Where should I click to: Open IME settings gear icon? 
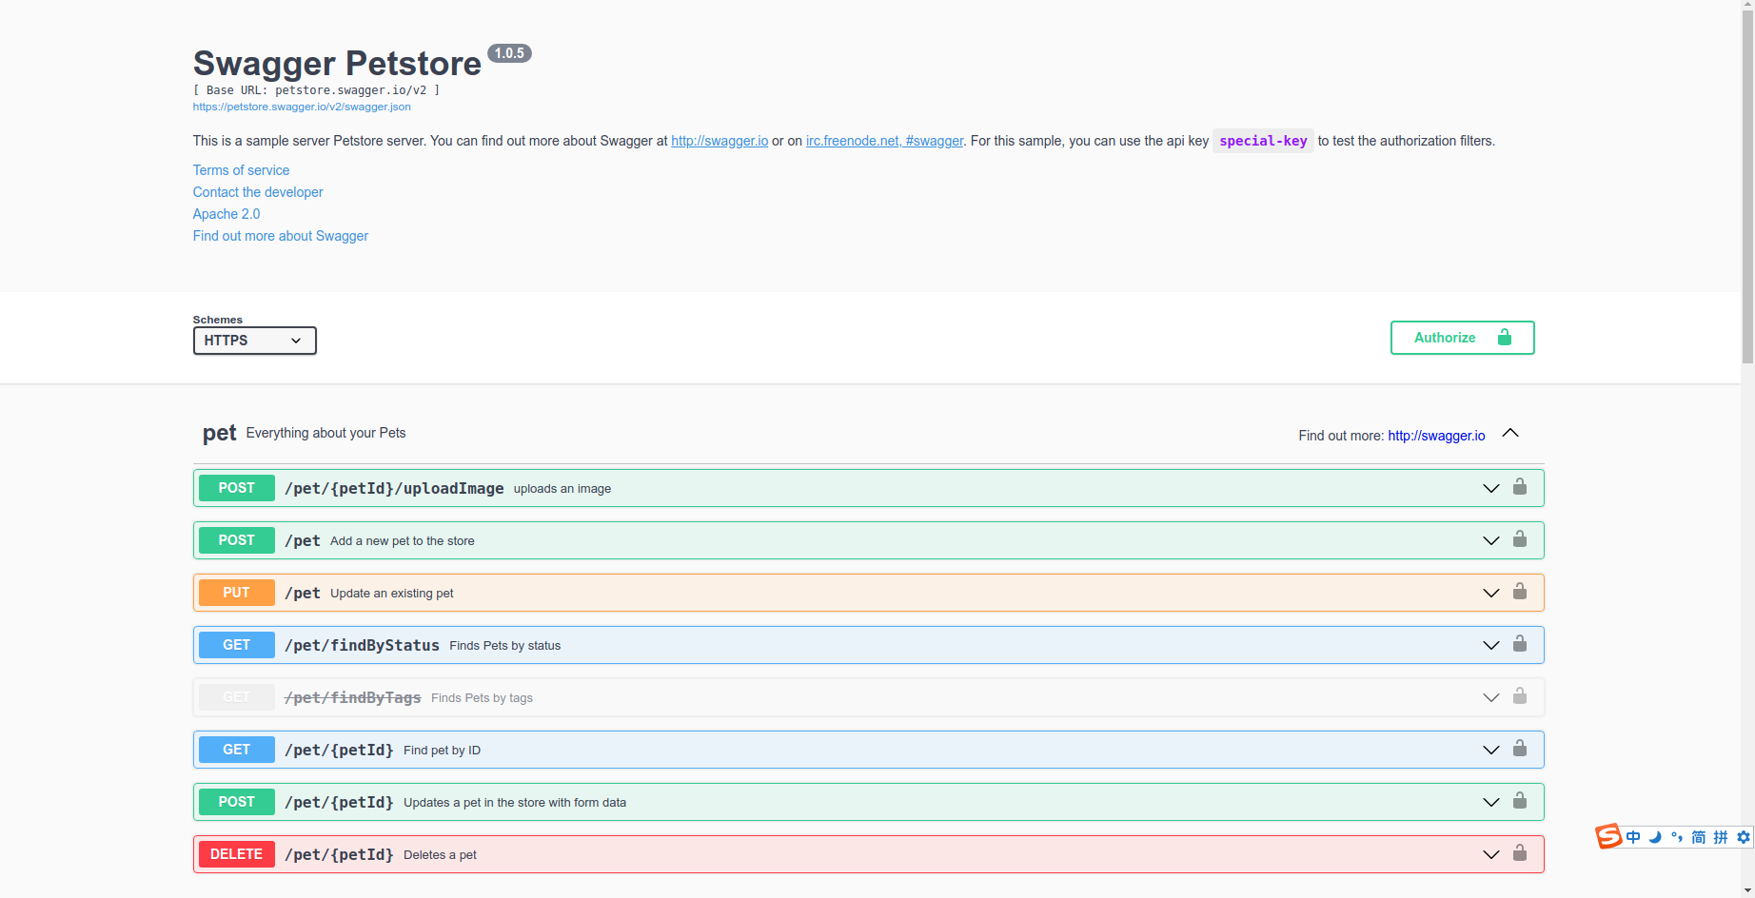1744,837
